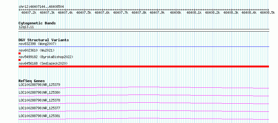
Task: Click the 46408.1k ruler tick label
Action: tap(194, 12)
